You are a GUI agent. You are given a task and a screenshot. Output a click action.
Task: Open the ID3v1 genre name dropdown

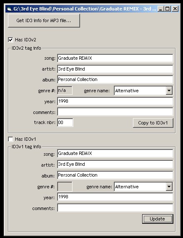coord(169,187)
